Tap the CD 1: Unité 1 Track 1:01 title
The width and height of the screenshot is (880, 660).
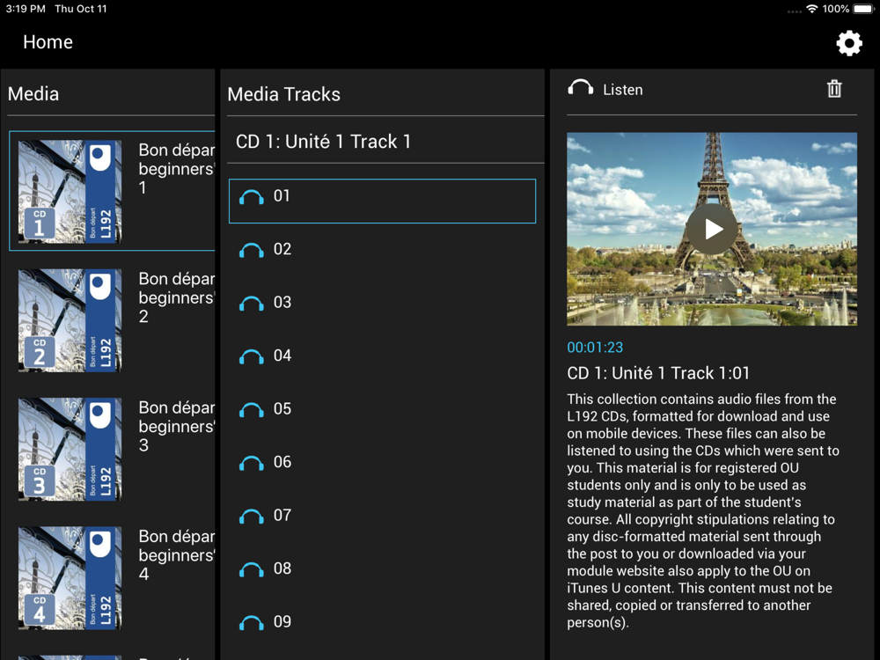click(658, 373)
